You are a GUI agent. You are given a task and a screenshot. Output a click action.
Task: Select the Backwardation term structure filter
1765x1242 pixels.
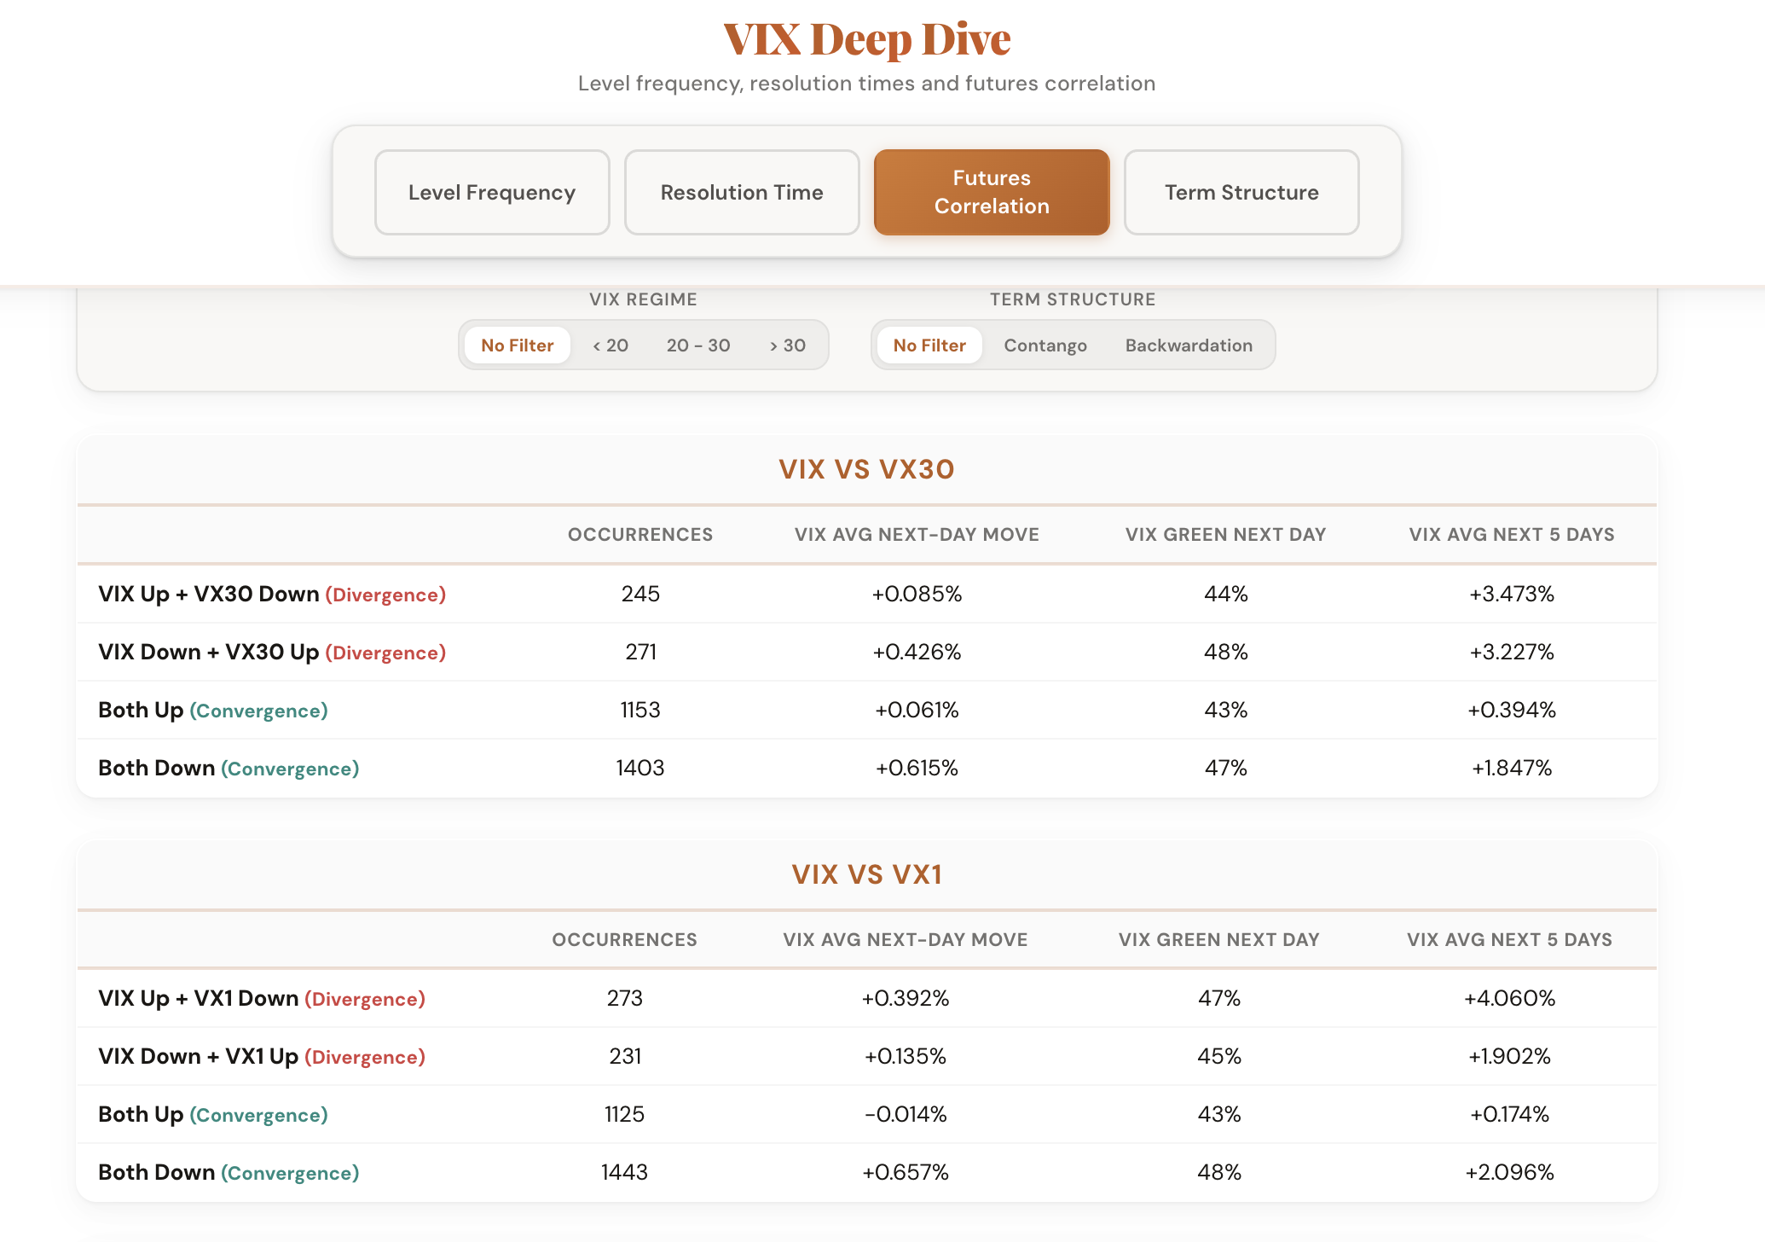point(1189,345)
